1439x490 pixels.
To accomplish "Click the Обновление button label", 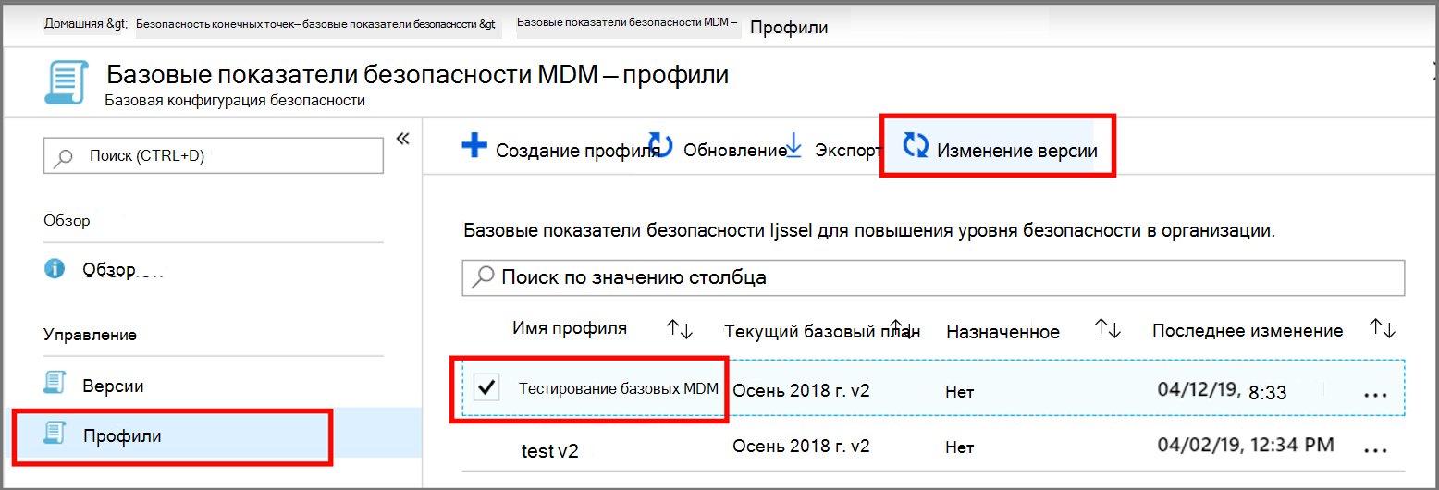I will pyautogui.click(x=734, y=150).
